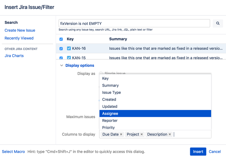Add Reporter column from dropdown
The image size is (226, 157).
(x=155, y=121)
